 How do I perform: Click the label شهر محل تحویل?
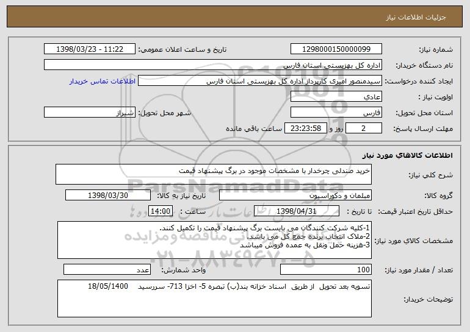(165, 113)
